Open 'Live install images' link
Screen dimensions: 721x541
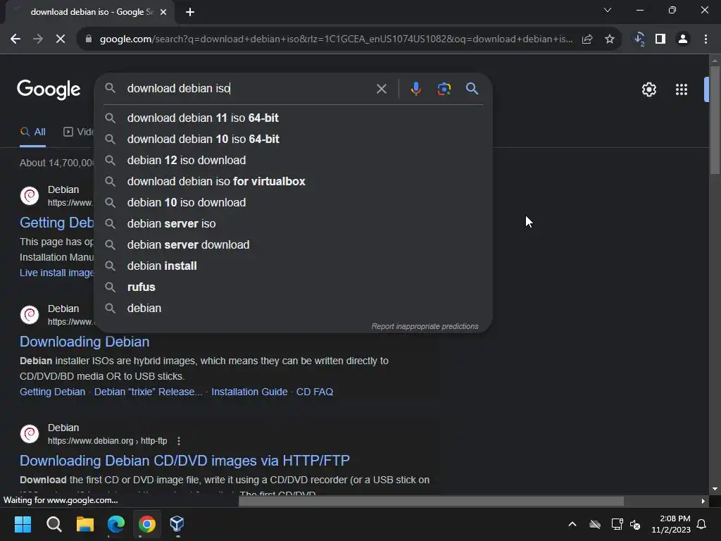56,273
